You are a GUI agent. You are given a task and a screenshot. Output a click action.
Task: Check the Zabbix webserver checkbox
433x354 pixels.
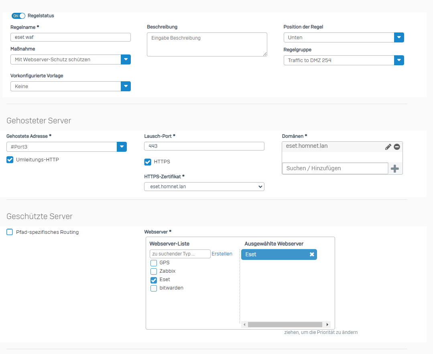pyautogui.click(x=154, y=272)
